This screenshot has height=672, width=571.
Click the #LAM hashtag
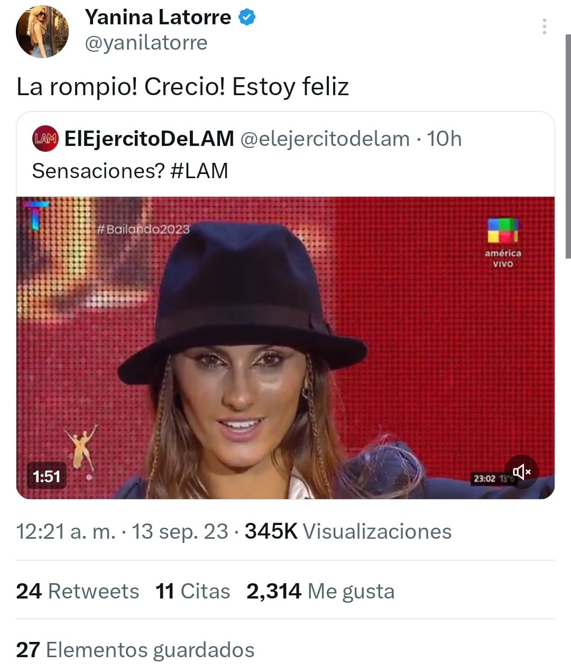(199, 171)
